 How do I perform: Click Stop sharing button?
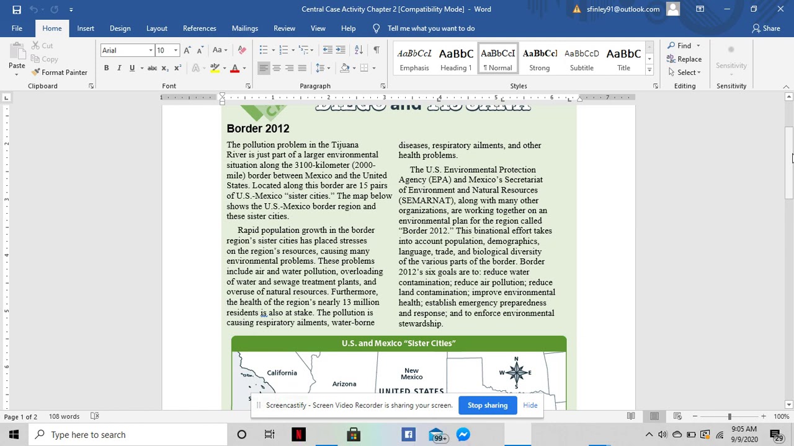pyautogui.click(x=488, y=405)
